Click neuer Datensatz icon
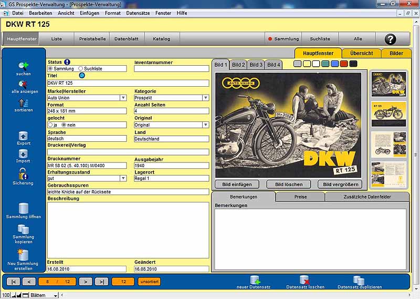 pos(255,280)
